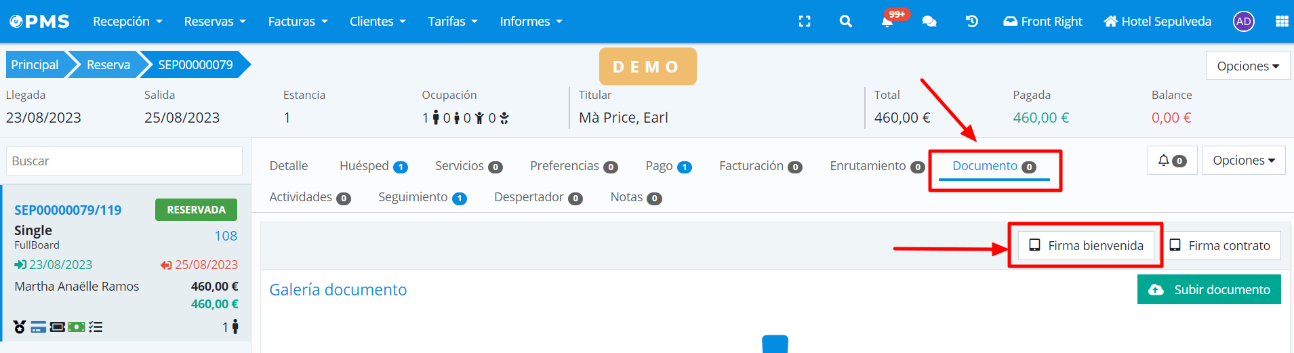Image resolution: width=1294 pixels, height=353 pixels.
Task: Click the Subir documento button
Action: point(1209,289)
